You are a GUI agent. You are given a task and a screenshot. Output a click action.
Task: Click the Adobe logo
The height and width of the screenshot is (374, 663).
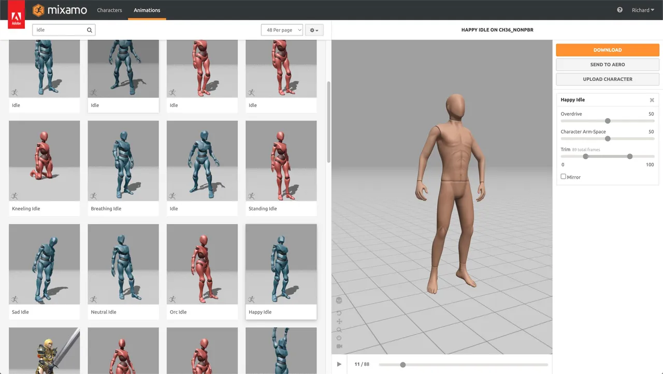tap(16, 14)
